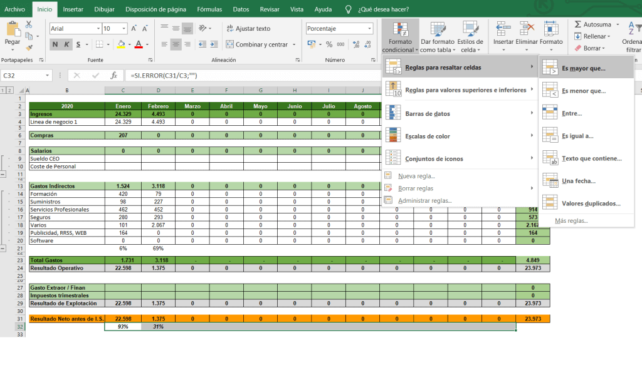
Task: Click the Copiar formato brush icon
Action: click(x=29, y=48)
